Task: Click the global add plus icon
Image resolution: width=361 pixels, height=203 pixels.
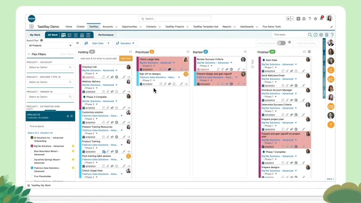Action: [298, 19]
